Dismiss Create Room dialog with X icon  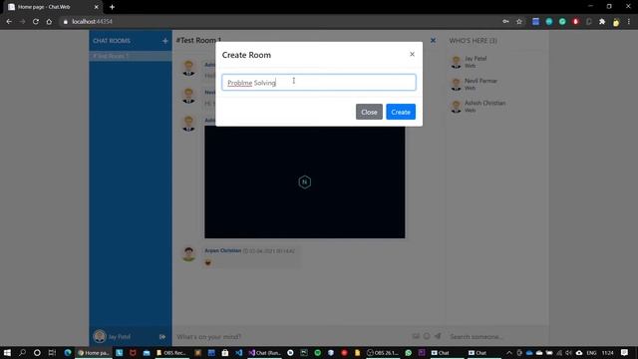pyautogui.click(x=412, y=54)
